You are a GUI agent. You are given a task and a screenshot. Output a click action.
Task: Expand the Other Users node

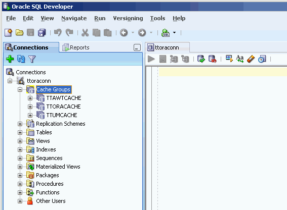click(20, 201)
